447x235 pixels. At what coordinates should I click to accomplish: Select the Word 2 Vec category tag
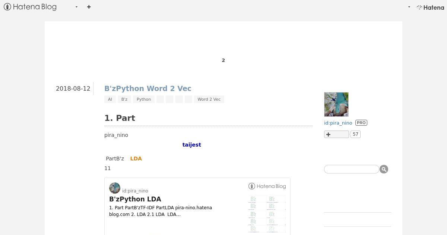209,99
